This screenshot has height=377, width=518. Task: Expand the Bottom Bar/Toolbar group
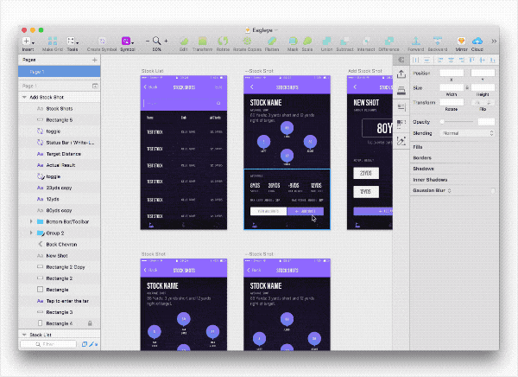(x=31, y=221)
